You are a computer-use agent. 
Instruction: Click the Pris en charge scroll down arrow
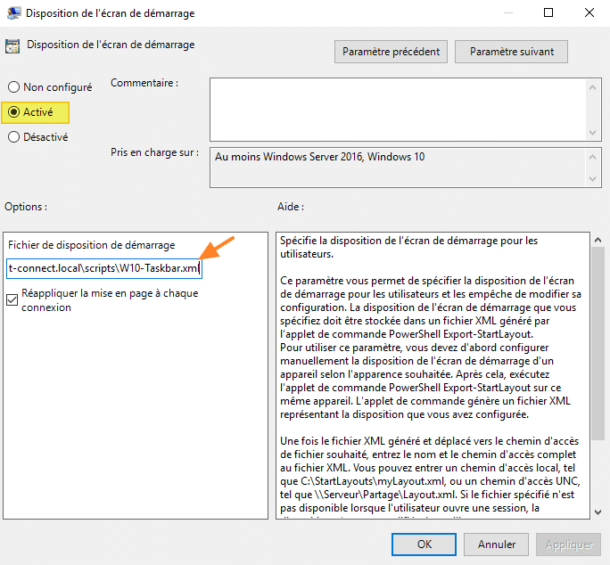[x=592, y=179]
